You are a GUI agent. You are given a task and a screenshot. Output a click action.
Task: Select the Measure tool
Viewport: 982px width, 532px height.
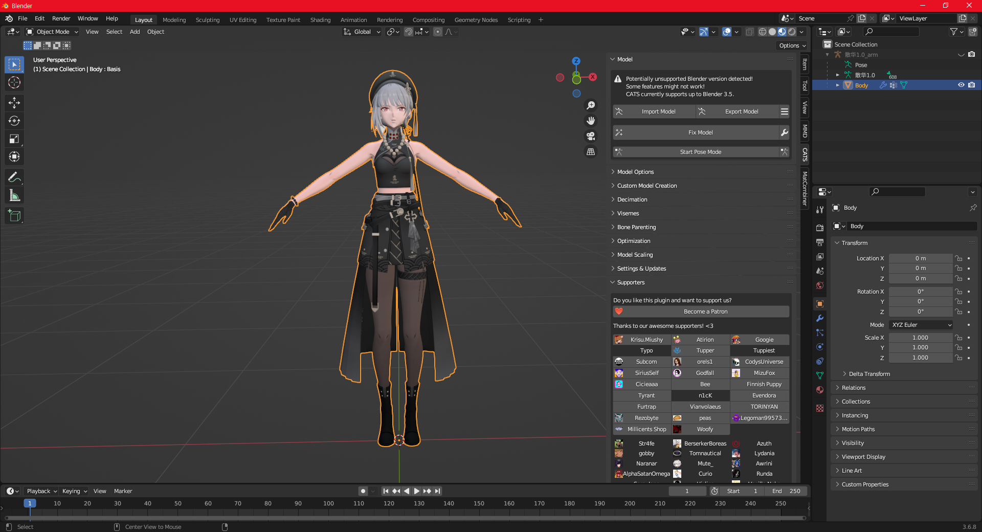pyautogui.click(x=14, y=195)
